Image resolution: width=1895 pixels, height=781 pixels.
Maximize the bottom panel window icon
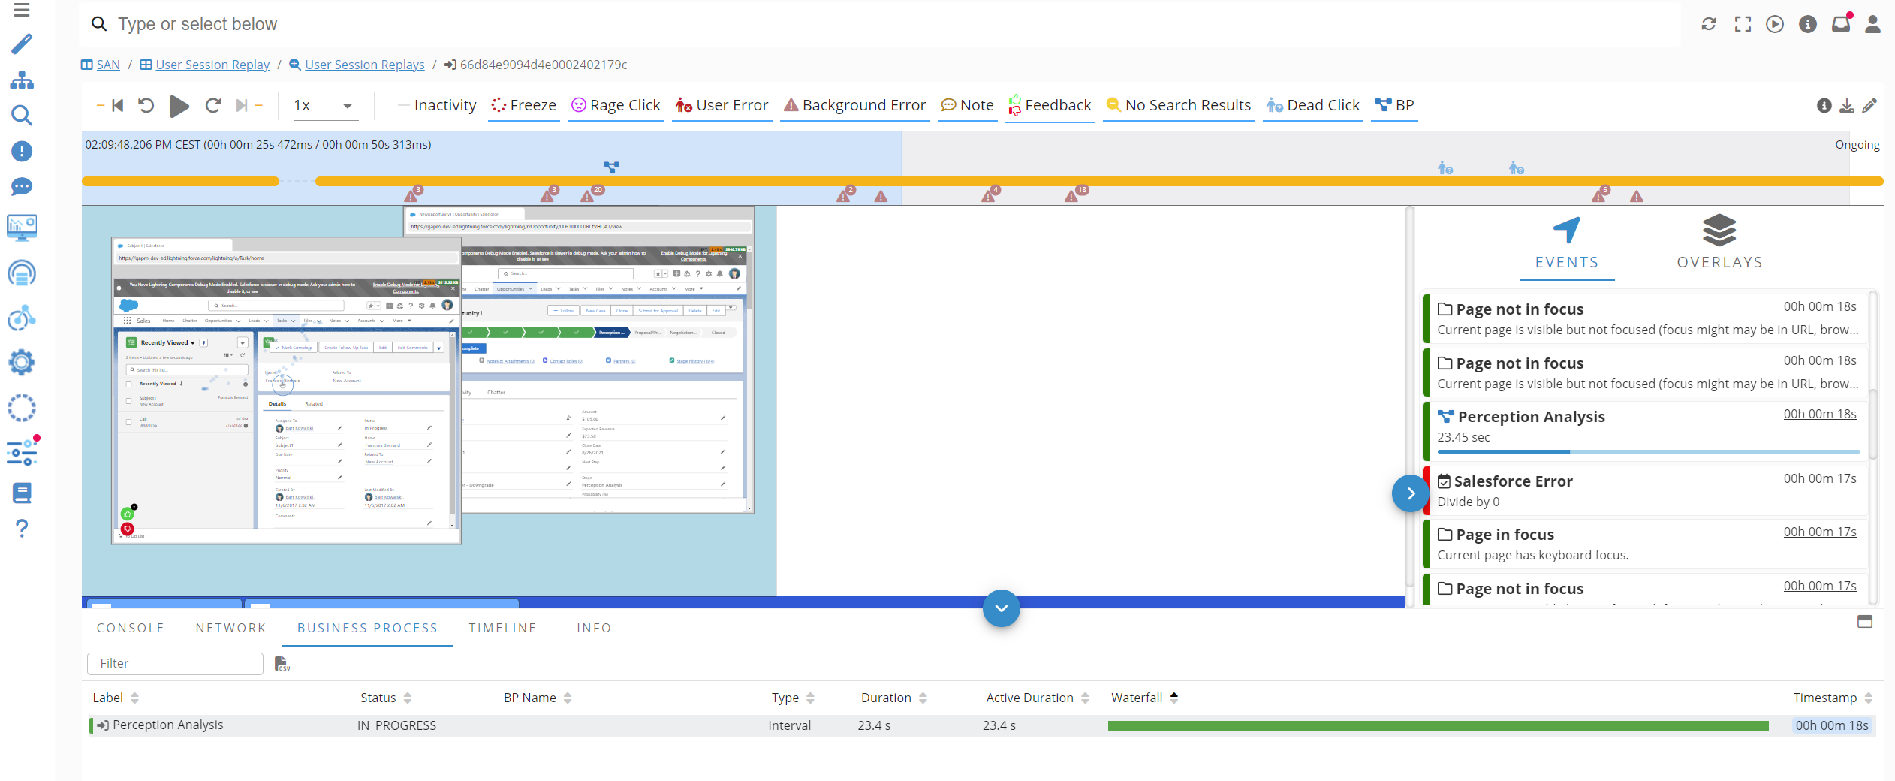tap(1865, 622)
